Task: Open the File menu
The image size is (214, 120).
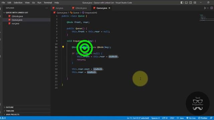Action: click(x=3, y=3)
